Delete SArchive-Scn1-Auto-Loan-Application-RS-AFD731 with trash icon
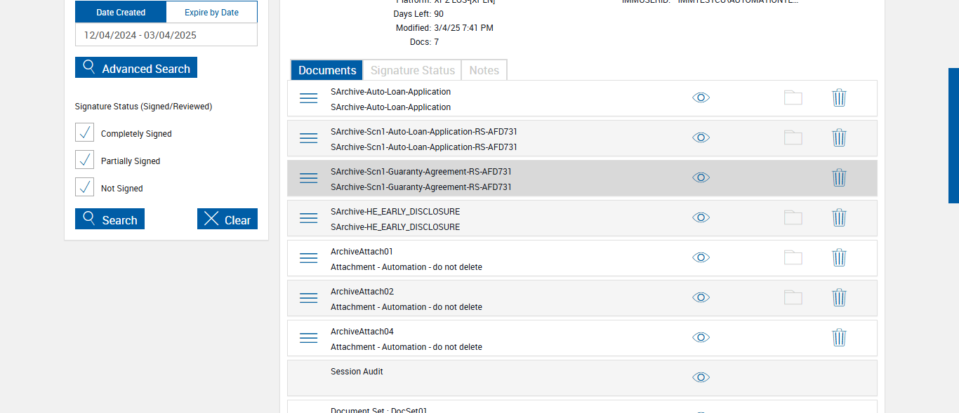 (839, 137)
